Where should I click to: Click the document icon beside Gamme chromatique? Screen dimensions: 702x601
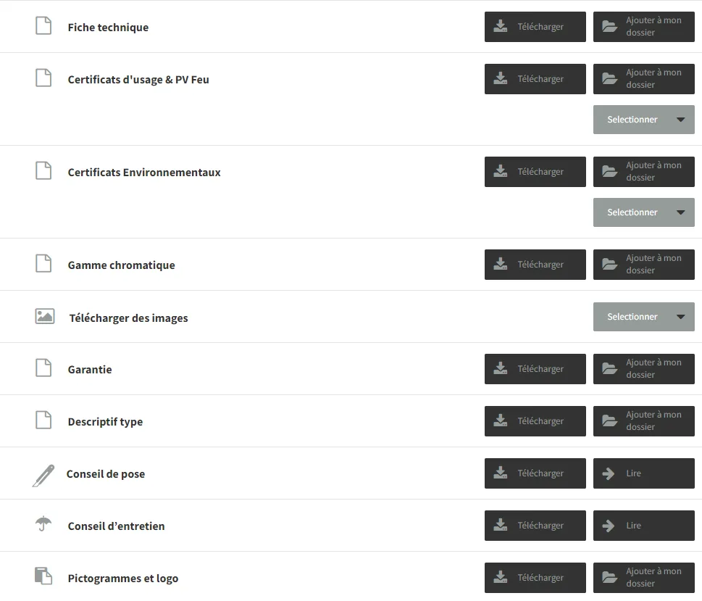click(43, 264)
